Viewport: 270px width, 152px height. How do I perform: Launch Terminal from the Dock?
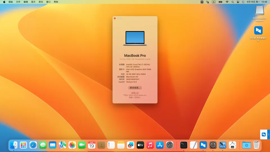184,145
